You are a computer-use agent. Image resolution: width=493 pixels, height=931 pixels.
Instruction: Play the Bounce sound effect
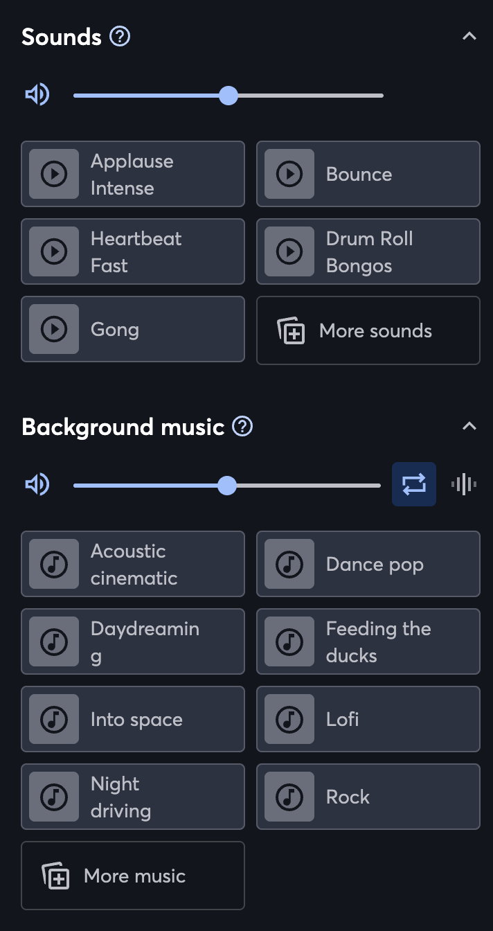click(289, 174)
